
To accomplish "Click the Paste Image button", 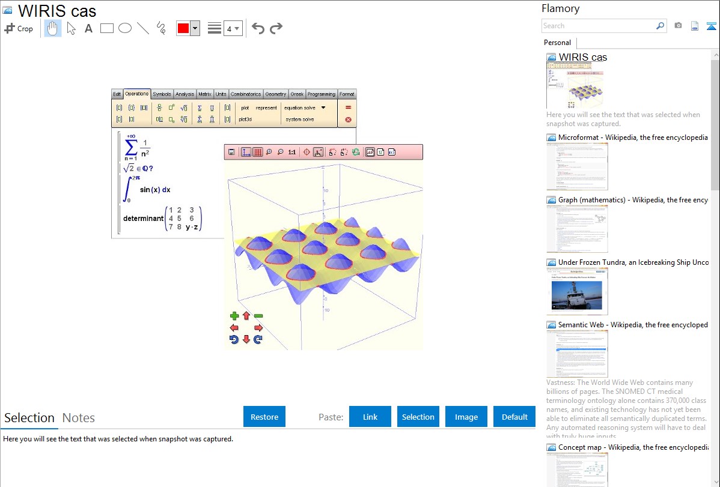I will click(x=466, y=417).
